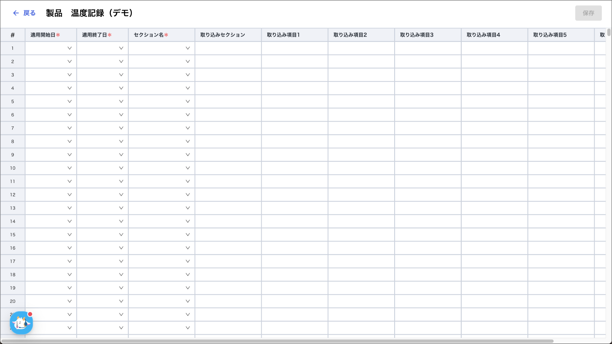612x344 pixels.
Task: Open 適用開始日 chevron in row 10
Action: coord(69,168)
